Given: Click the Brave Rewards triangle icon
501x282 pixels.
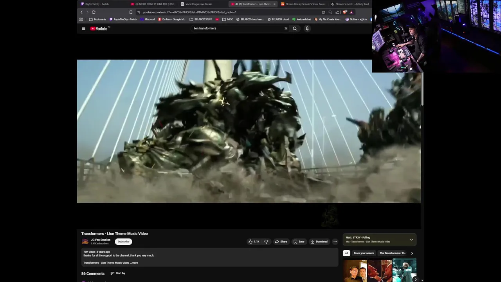Looking at the screenshot, I should point(351,12).
